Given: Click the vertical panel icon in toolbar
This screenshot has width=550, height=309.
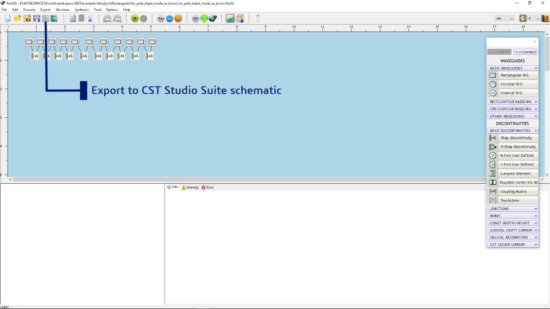Looking at the screenshot, I should [258, 18].
